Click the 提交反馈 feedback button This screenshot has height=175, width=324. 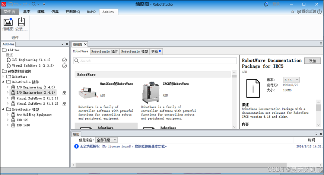(x=306, y=12)
